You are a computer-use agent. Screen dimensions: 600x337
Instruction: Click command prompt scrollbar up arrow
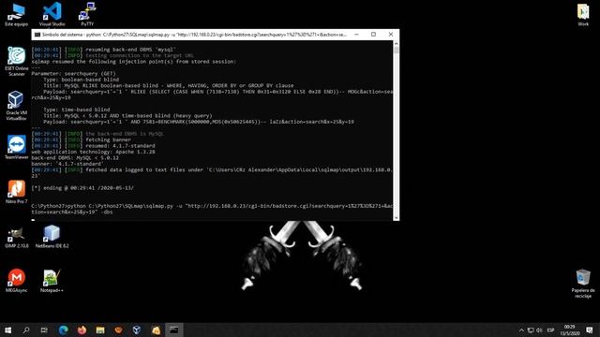click(x=396, y=44)
